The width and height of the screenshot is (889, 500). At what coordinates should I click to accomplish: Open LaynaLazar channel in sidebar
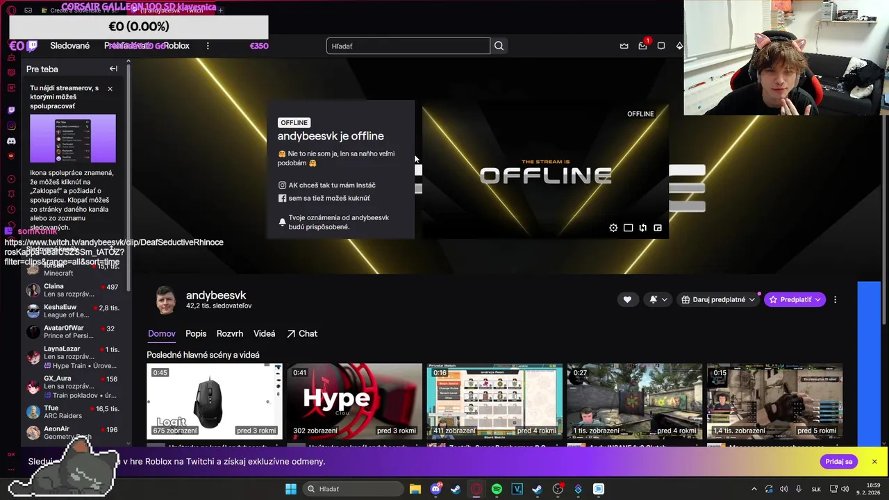pyautogui.click(x=73, y=357)
